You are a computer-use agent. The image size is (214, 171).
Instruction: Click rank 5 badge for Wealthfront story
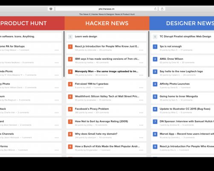pyautogui.click(x=70, y=97)
